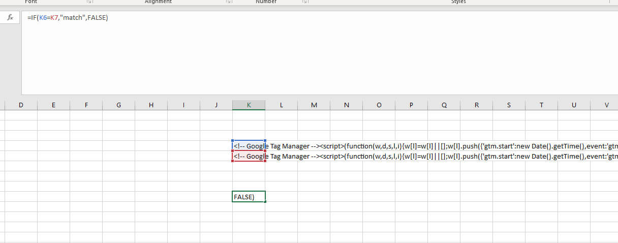
Task: Select column E header
Action: (53, 105)
